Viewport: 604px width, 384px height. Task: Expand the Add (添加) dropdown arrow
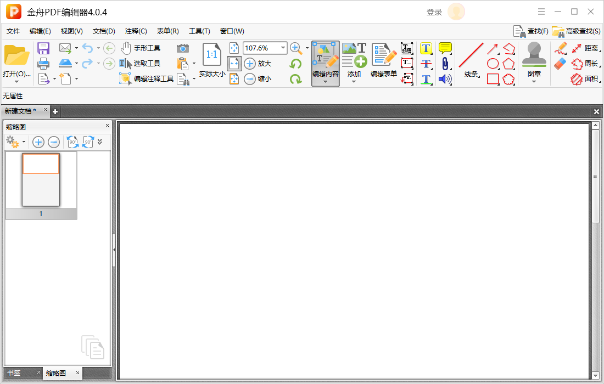point(354,82)
